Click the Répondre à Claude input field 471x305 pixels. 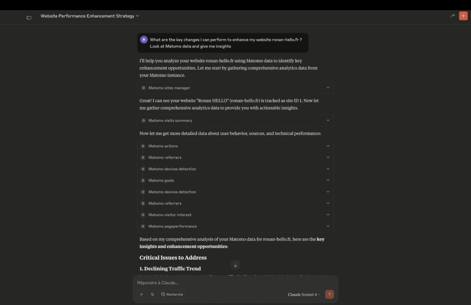pos(230,282)
